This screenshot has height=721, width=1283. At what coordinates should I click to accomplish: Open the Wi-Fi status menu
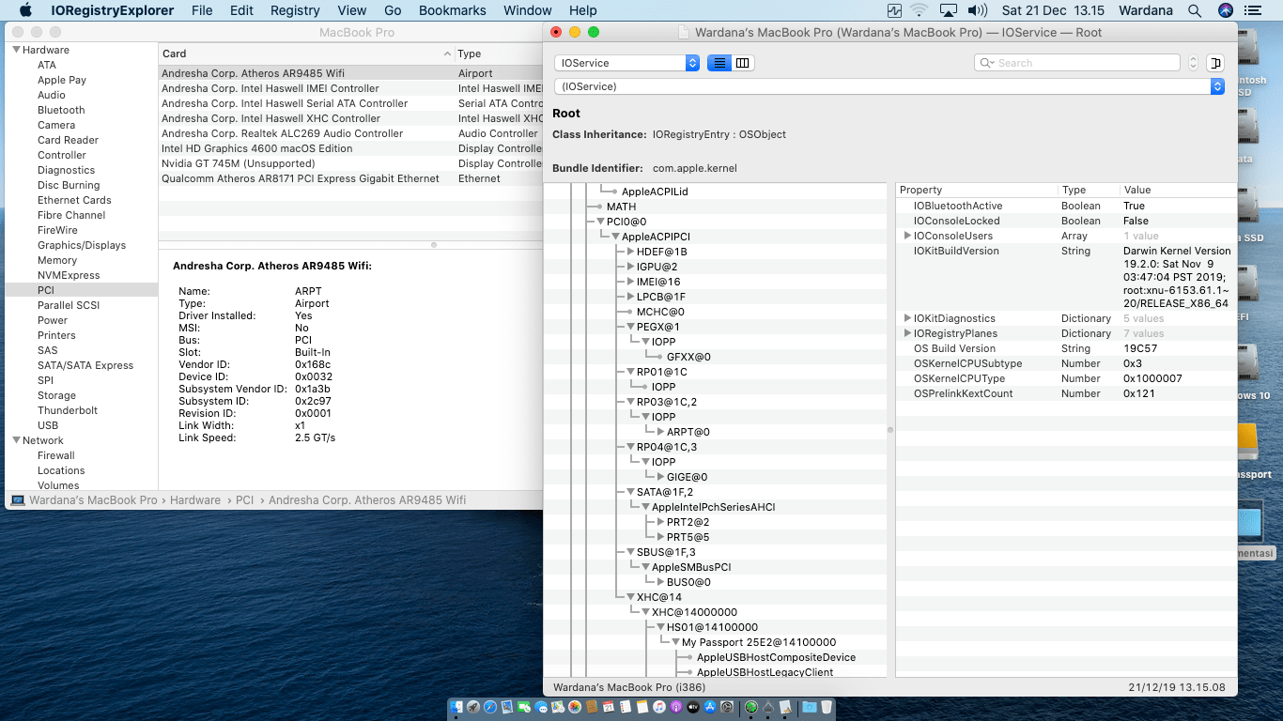click(920, 10)
